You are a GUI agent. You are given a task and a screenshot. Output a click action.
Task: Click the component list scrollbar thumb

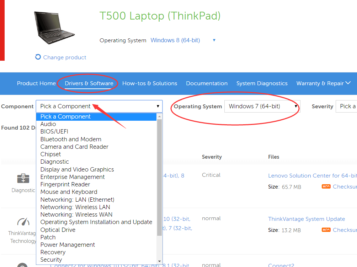click(x=159, y=178)
